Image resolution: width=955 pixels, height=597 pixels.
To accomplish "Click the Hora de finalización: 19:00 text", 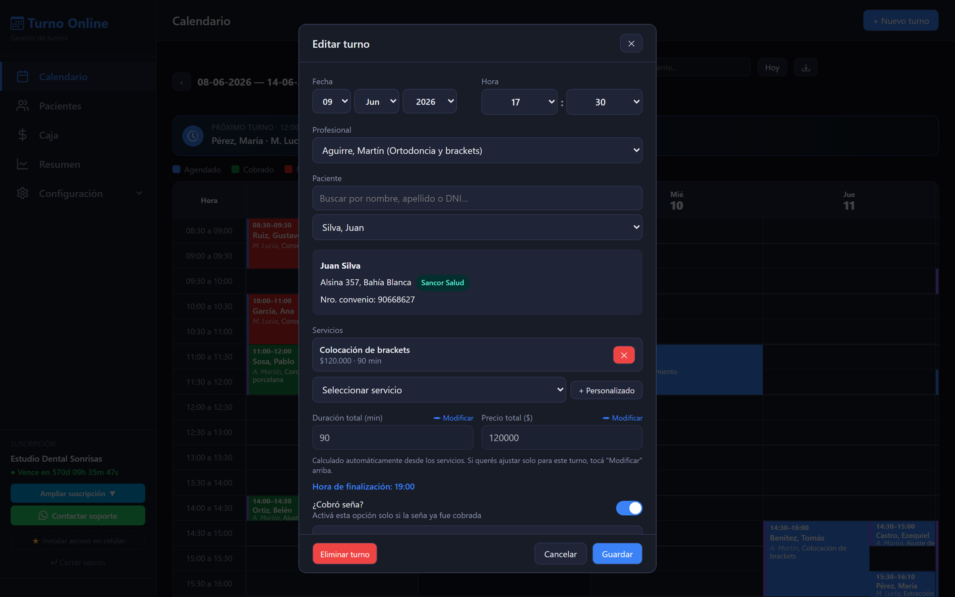I will point(363,487).
